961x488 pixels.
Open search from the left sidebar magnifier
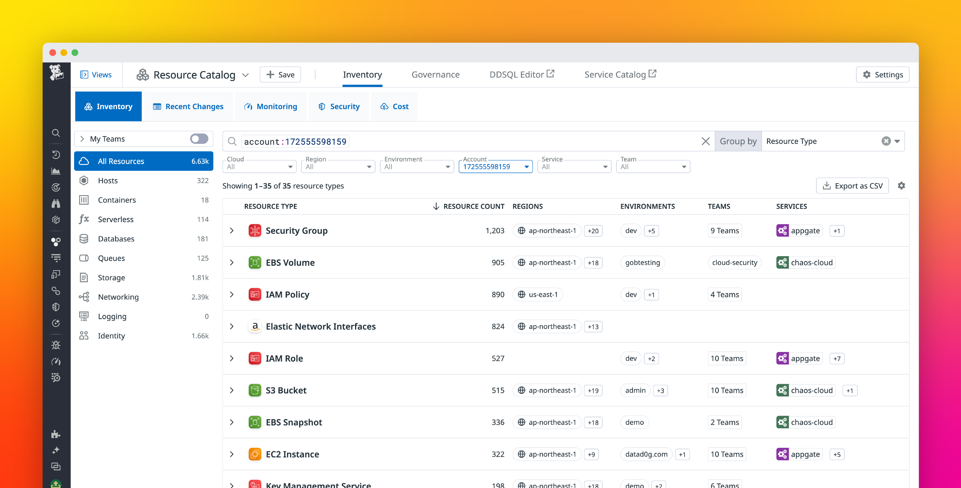(x=56, y=133)
